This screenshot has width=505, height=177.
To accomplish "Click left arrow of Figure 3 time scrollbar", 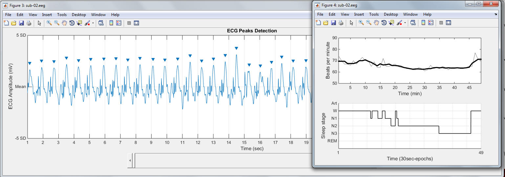I will [130, 160].
